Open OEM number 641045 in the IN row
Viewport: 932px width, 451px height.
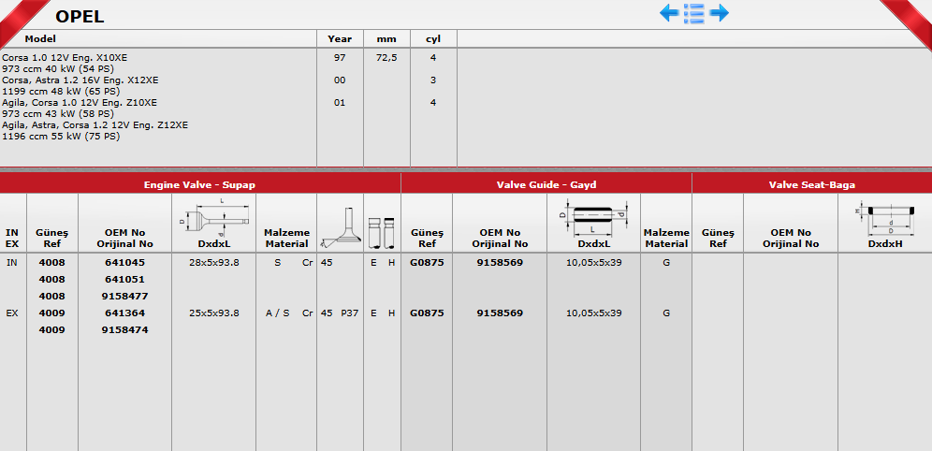124,263
